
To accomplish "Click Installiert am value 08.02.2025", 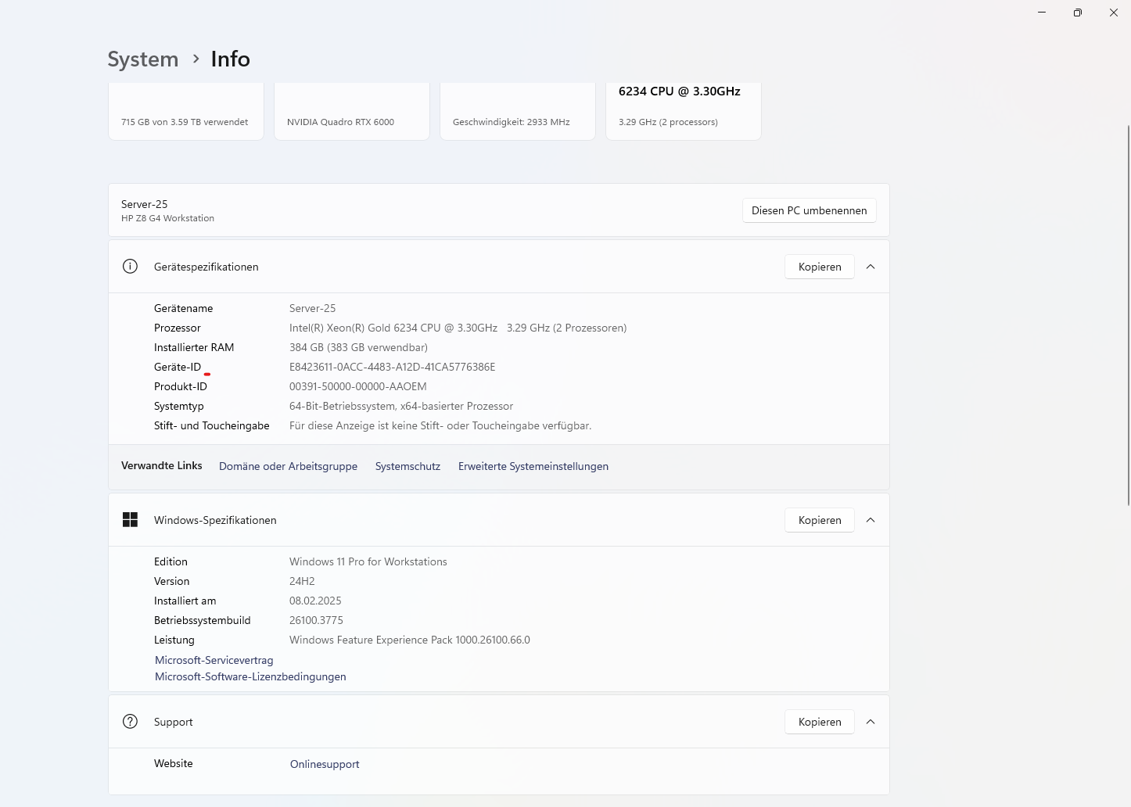I will [x=315, y=601].
